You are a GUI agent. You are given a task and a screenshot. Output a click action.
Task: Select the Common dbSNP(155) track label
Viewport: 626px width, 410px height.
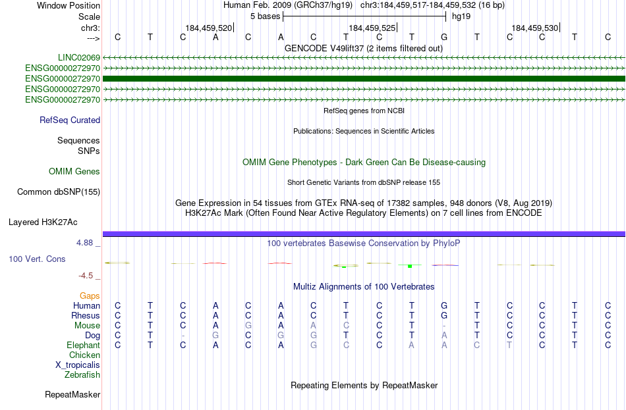coord(58,192)
